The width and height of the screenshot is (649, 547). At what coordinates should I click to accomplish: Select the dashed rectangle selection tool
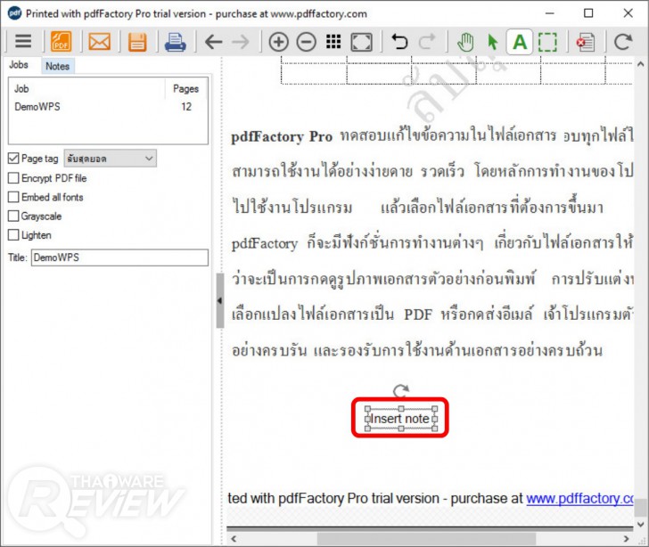point(547,42)
